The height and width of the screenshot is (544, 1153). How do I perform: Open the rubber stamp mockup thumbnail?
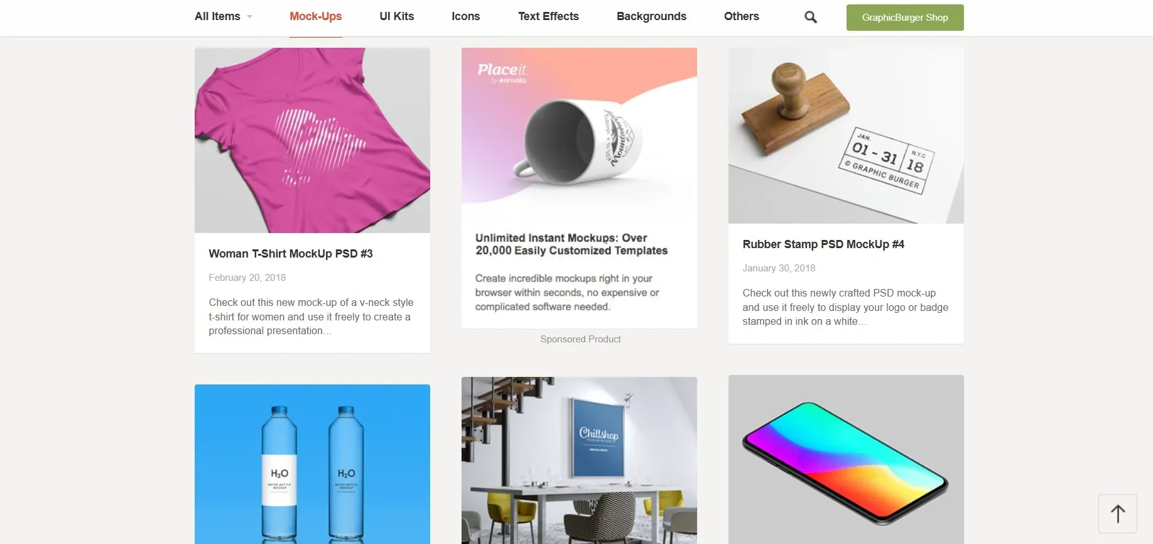pos(846,136)
